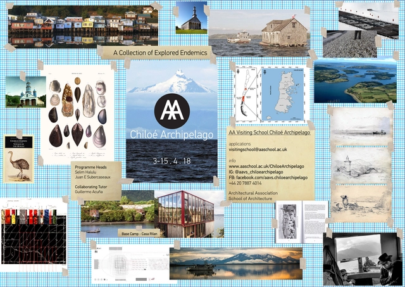This screenshot has height=287, width=405.
Task: Select the open book spread image
Action: point(301,222)
